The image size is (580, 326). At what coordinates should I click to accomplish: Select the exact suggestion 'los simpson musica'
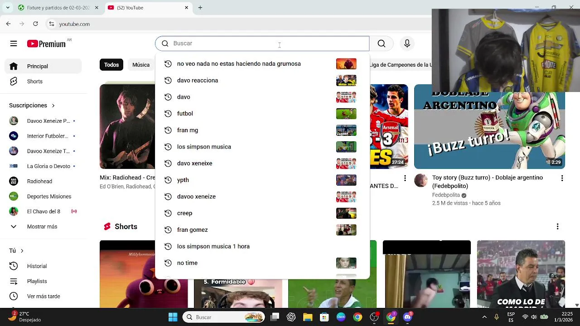tap(262, 147)
